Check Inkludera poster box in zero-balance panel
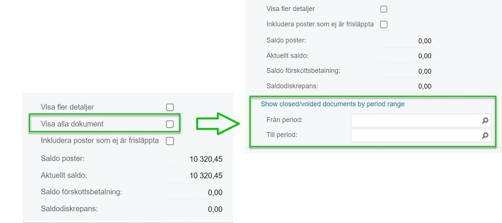Image resolution: width=502 pixels, height=223 pixels. (x=383, y=24)
